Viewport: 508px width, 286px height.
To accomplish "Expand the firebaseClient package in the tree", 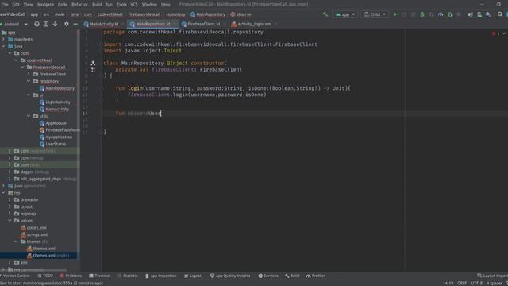I will 29,74.
